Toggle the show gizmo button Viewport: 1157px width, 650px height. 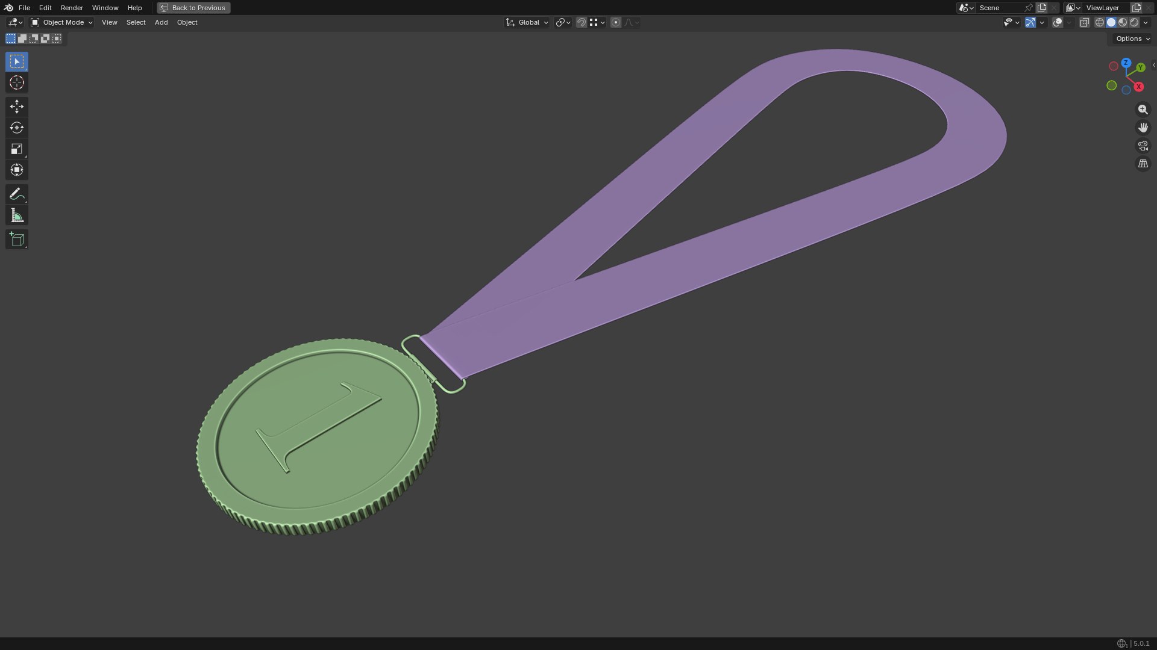tap(1030, 22)
